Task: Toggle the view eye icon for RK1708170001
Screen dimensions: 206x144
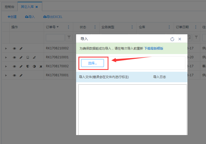Action: (x=15, y=75)
